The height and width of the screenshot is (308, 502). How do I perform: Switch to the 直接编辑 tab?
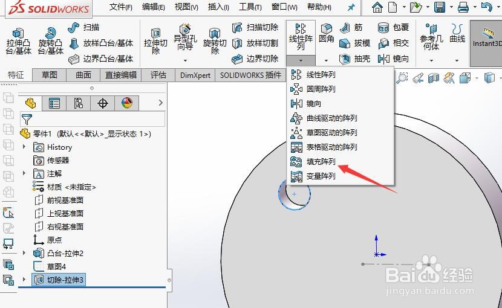tap(121, 75)
